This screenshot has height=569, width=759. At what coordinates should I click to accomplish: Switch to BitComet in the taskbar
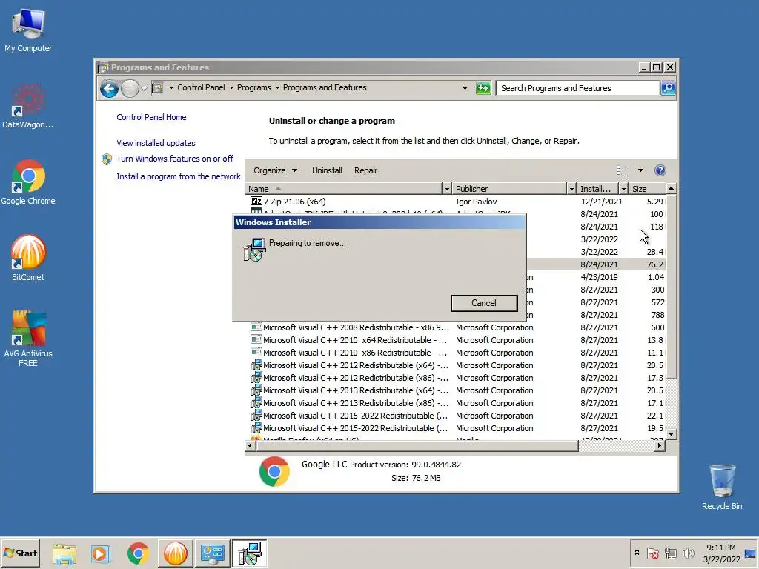(175, 553)
